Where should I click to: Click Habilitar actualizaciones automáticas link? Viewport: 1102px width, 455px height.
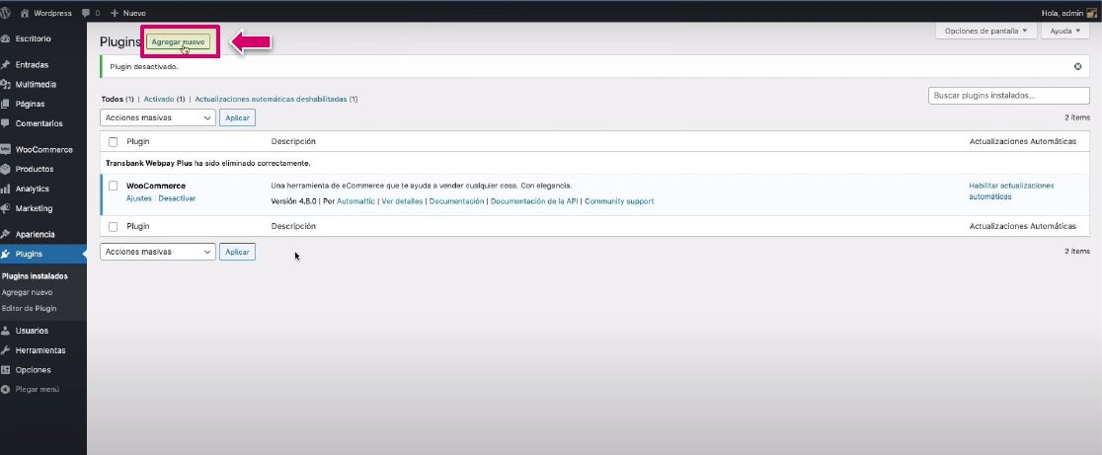pyautogui.click(x=1011, y=191)
